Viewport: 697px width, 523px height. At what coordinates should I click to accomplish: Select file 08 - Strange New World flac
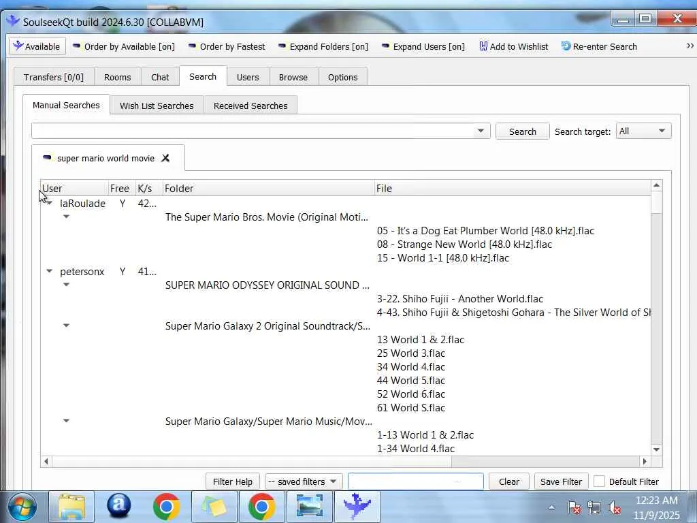464,244
